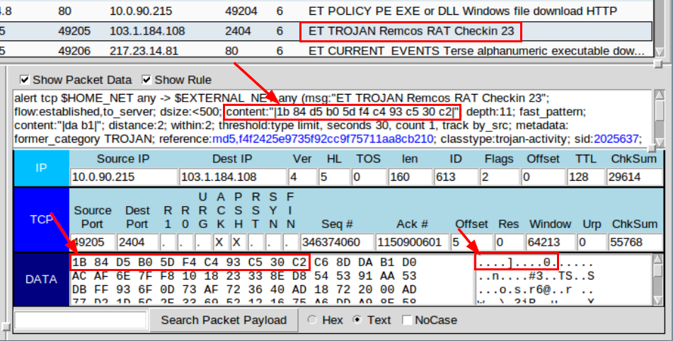Select the Text search radio button
The width and height of the screenshot is (673, 341).
pos(357,320)
